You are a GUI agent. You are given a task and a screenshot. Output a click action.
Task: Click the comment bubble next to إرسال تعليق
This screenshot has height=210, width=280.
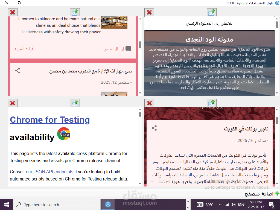tap(129, 49)
